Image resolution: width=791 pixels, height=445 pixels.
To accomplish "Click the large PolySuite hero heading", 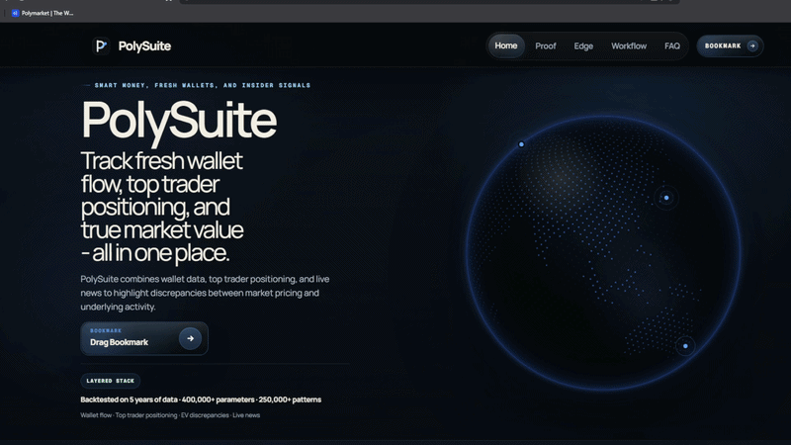I will 179,120.
